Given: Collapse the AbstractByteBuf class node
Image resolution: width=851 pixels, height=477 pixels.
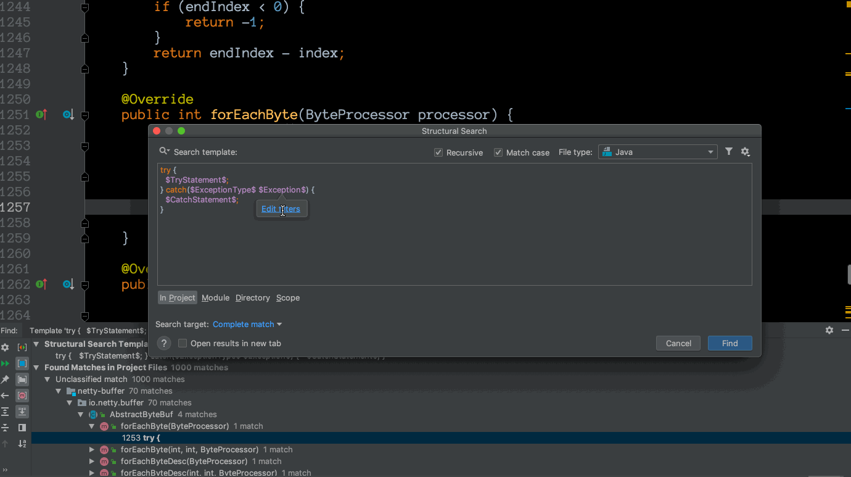Looking at the screenshot, I should pyautogui.click(x=81, y=414).
